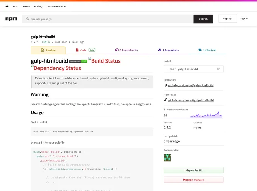
Task: Click the black Search button
Action: point(203,19)
